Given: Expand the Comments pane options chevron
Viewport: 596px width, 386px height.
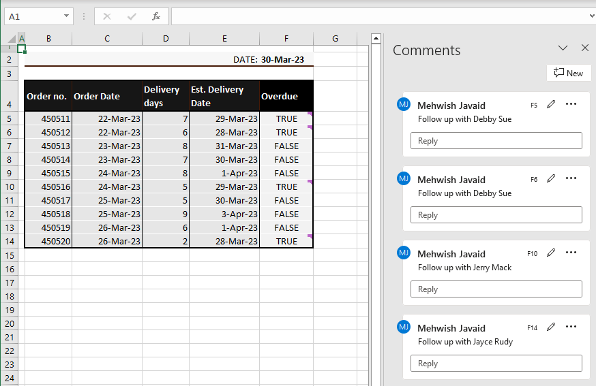Looking at the screenshot, I should pyautogui.click(x=563, y=48).
